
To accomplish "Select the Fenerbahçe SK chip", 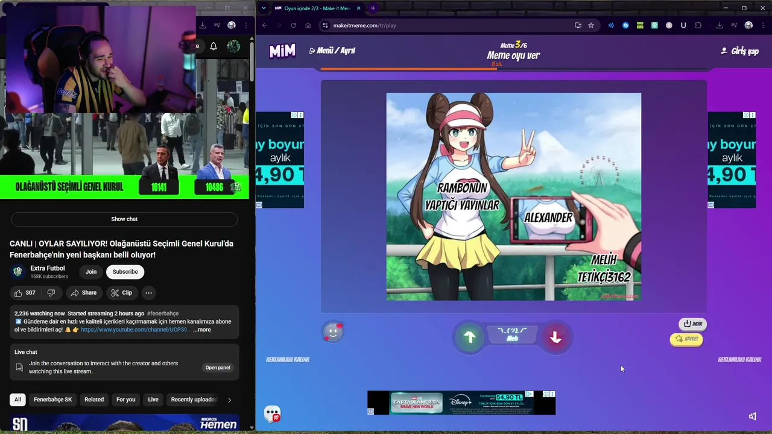I will (52, 400).
